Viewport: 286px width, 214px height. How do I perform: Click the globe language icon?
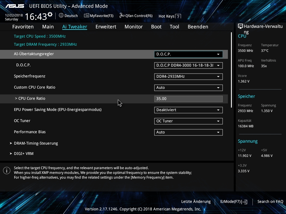coord(61,16)
